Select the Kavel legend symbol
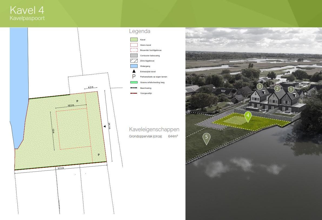Viewport: 322px width, 220px height. point(134,40)
